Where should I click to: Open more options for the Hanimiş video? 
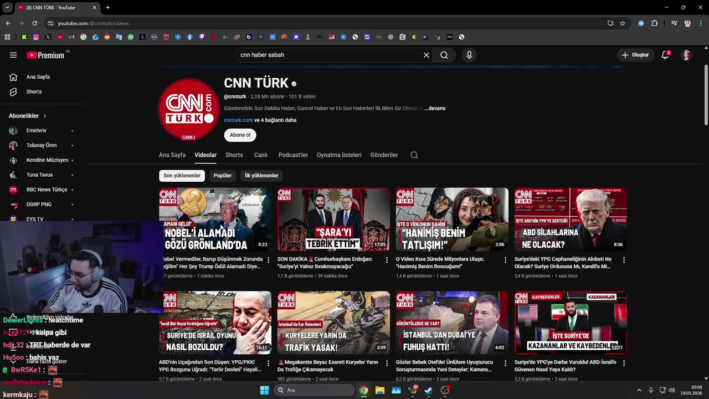pos(505,259)
